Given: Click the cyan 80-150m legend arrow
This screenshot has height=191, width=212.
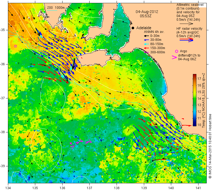Looking at the screenshot, I should [147, 44].
